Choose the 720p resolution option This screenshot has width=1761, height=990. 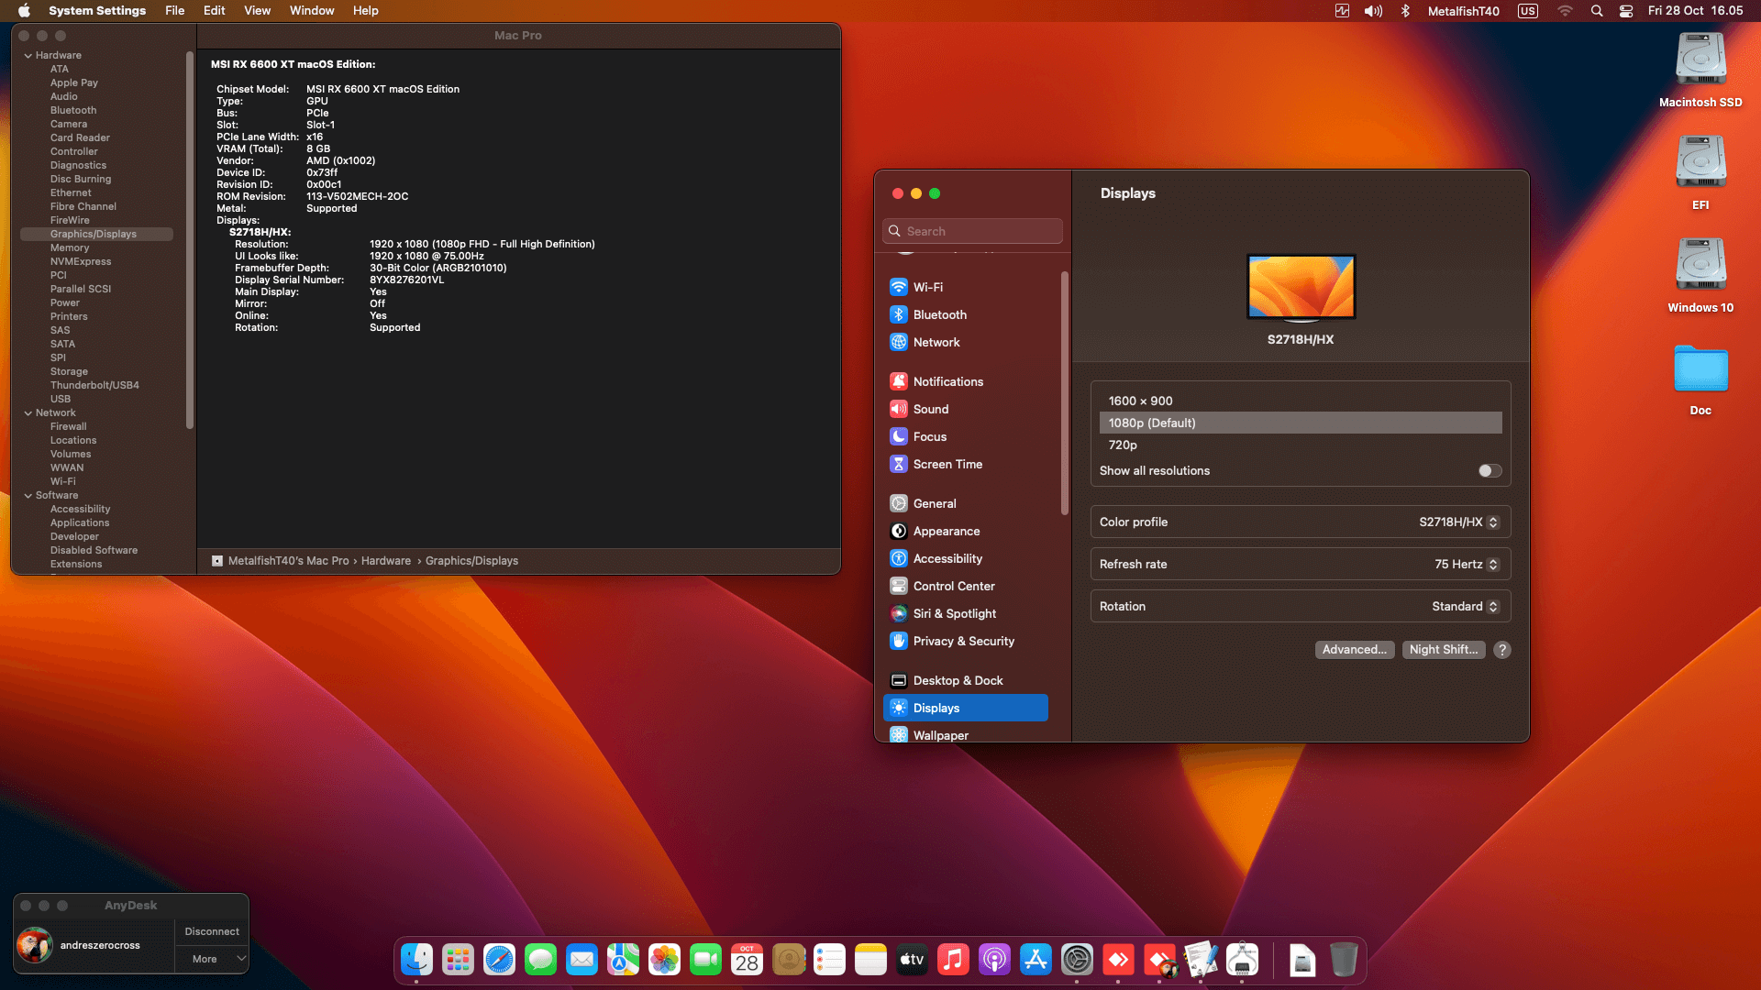1123,445
